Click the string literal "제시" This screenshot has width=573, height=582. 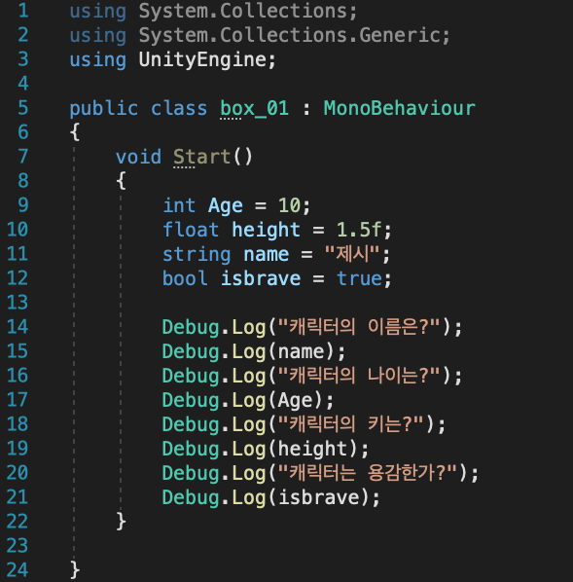352,254
